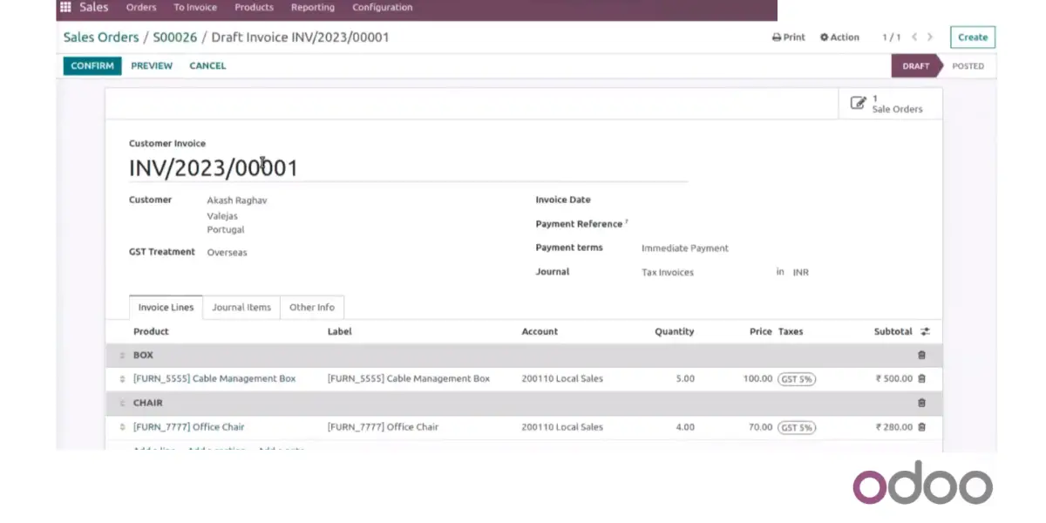Go to the previous record arrow

(x=914, y=37)
